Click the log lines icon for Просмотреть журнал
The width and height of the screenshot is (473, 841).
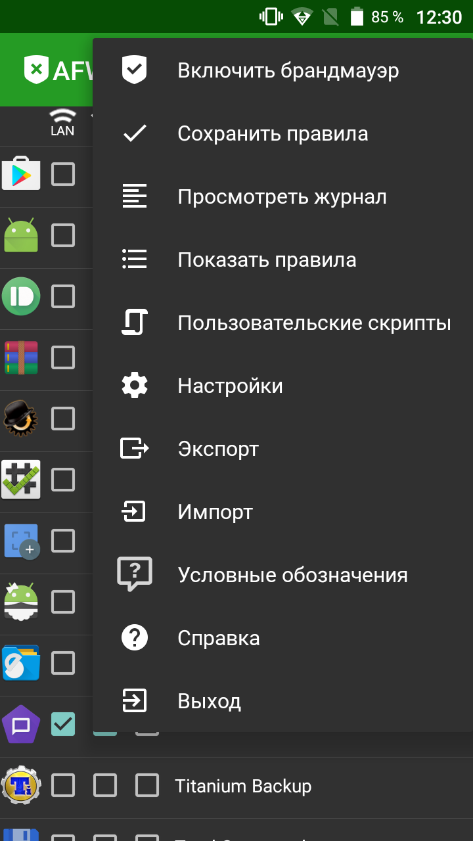(x=135, y=196)
